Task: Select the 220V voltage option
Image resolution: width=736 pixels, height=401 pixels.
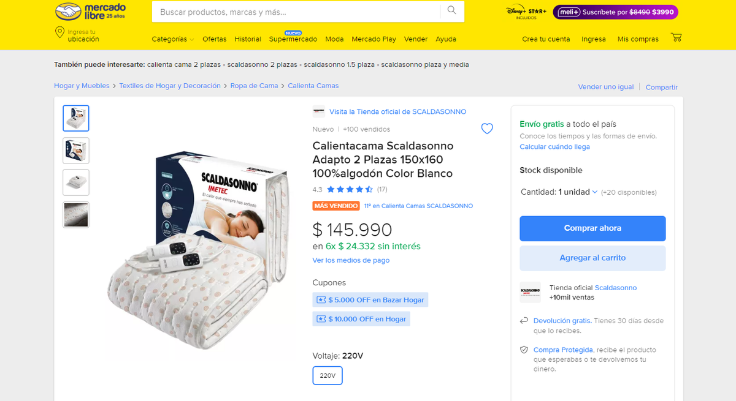Action: (328, 375)
